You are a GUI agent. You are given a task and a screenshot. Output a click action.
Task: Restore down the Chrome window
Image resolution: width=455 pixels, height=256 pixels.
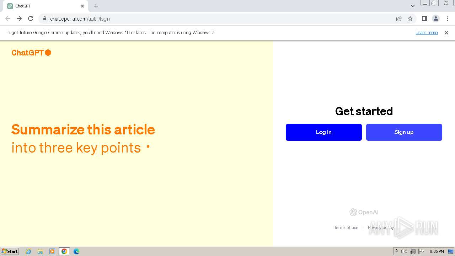click(x=434, y=3)
